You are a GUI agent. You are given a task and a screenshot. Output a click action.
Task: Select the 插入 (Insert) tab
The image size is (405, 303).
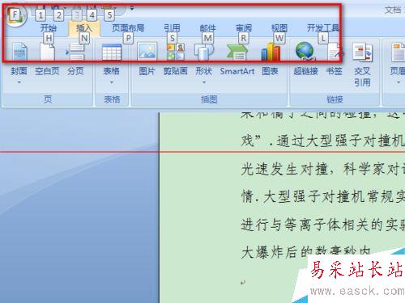click(x=84, y=28)
